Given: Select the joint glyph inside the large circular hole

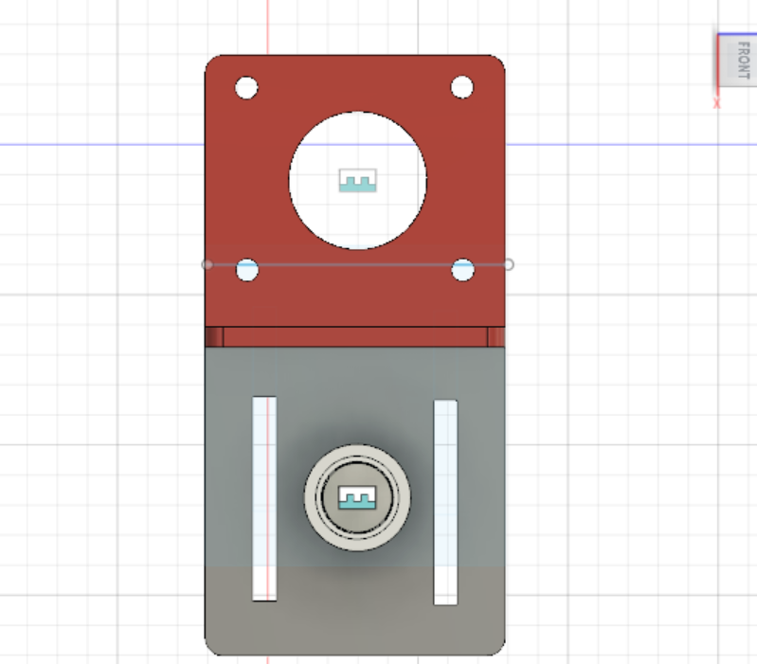Looking at the screenshot, I should pos(358,181).
